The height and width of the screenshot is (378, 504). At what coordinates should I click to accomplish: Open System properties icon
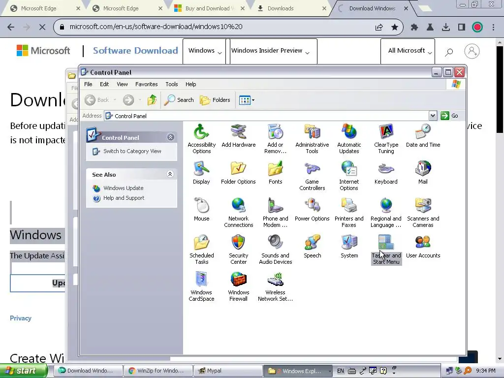coord(349,247)
